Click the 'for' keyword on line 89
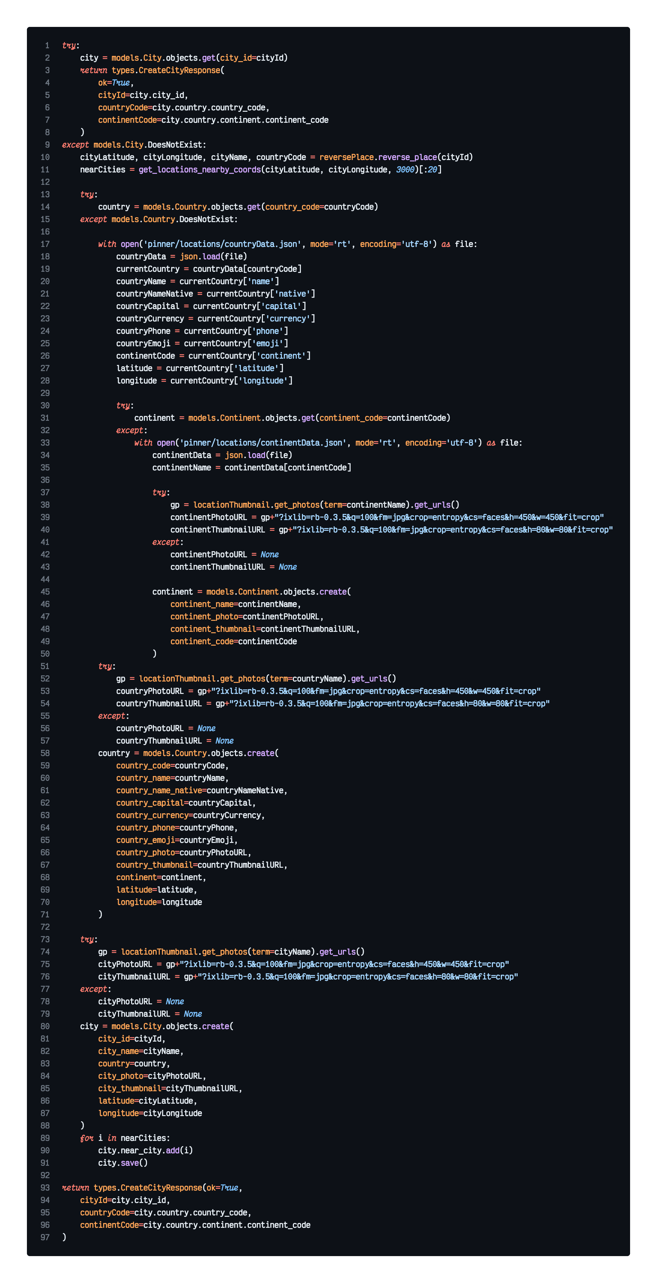 point(87,1138)
